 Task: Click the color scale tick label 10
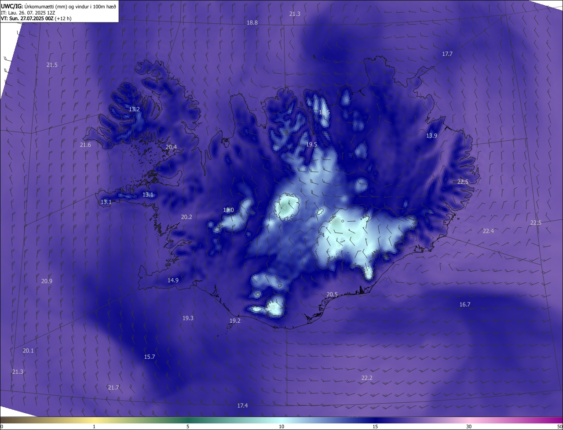point(281,426)
